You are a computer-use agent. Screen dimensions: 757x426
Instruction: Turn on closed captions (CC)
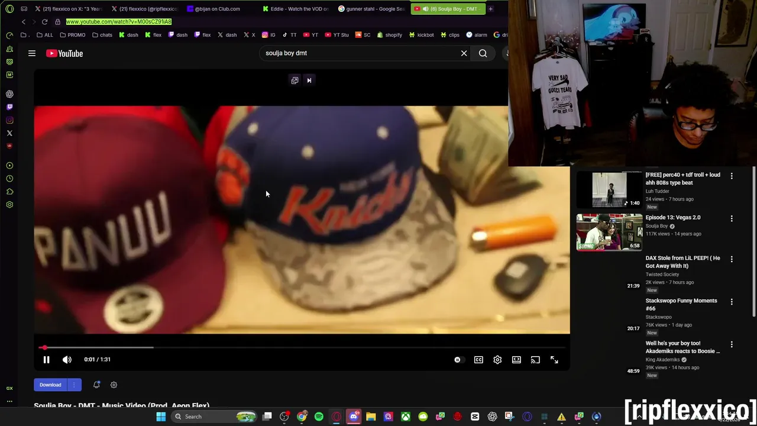point(478,360)
